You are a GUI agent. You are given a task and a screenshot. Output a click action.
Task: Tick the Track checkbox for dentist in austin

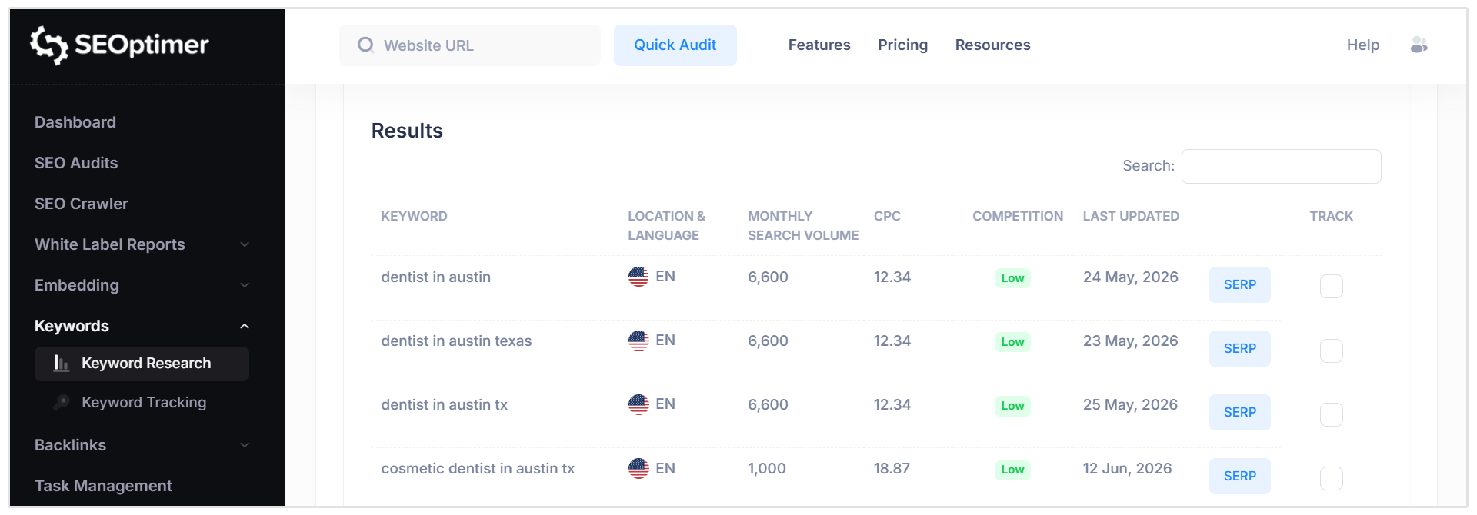coord(1331,286)
